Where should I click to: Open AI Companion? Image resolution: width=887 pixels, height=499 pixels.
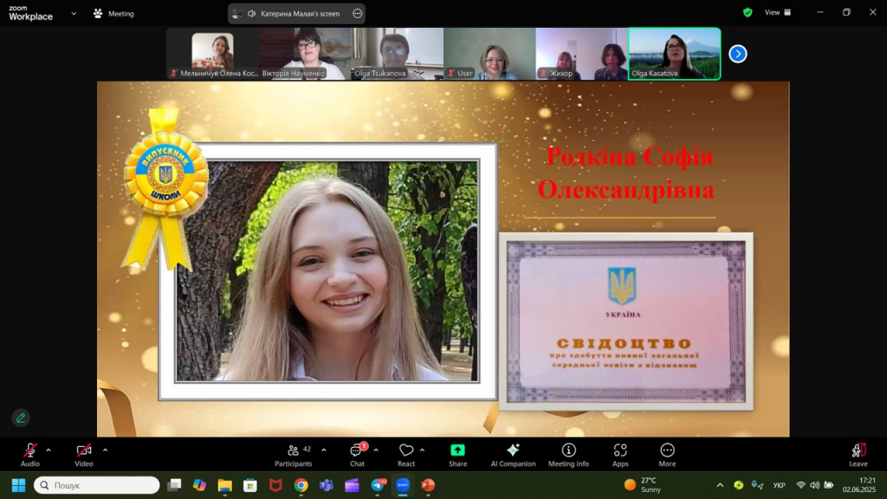[x=513, y=454]
